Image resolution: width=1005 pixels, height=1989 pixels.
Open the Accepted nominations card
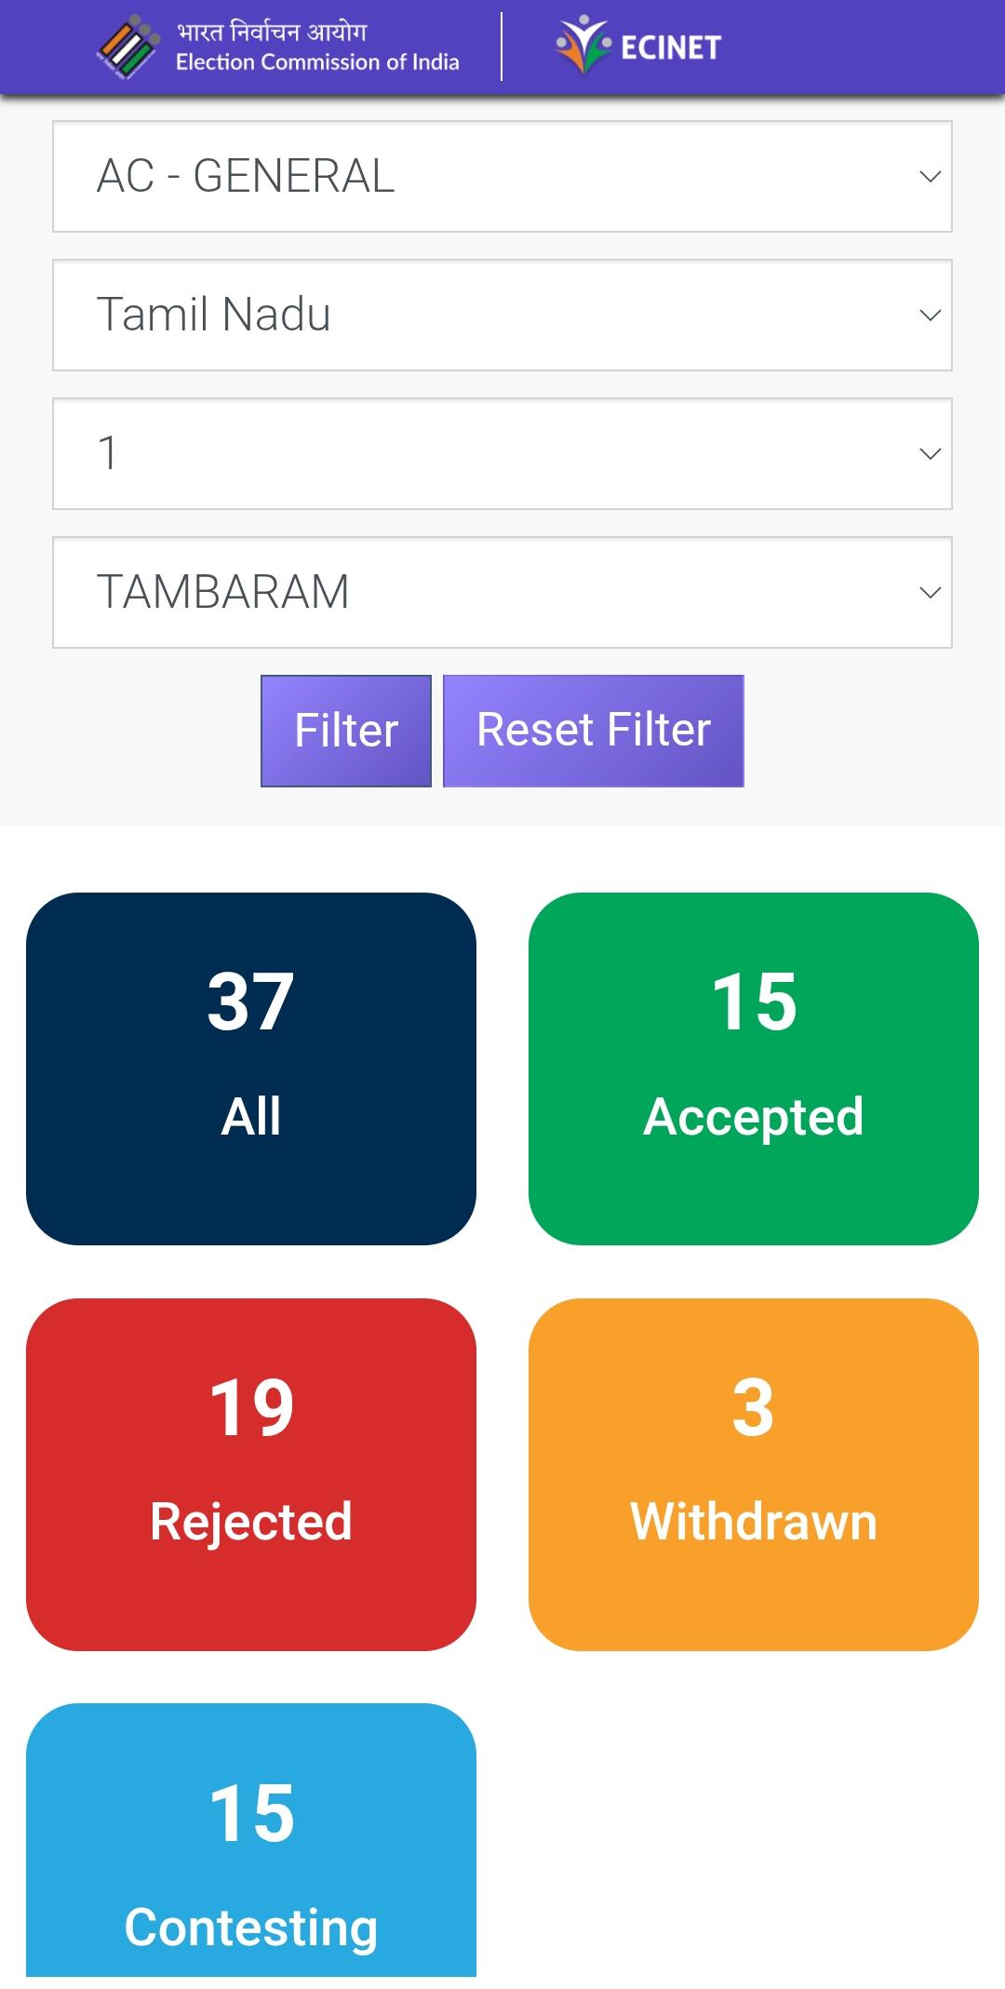pos(753,1068)
